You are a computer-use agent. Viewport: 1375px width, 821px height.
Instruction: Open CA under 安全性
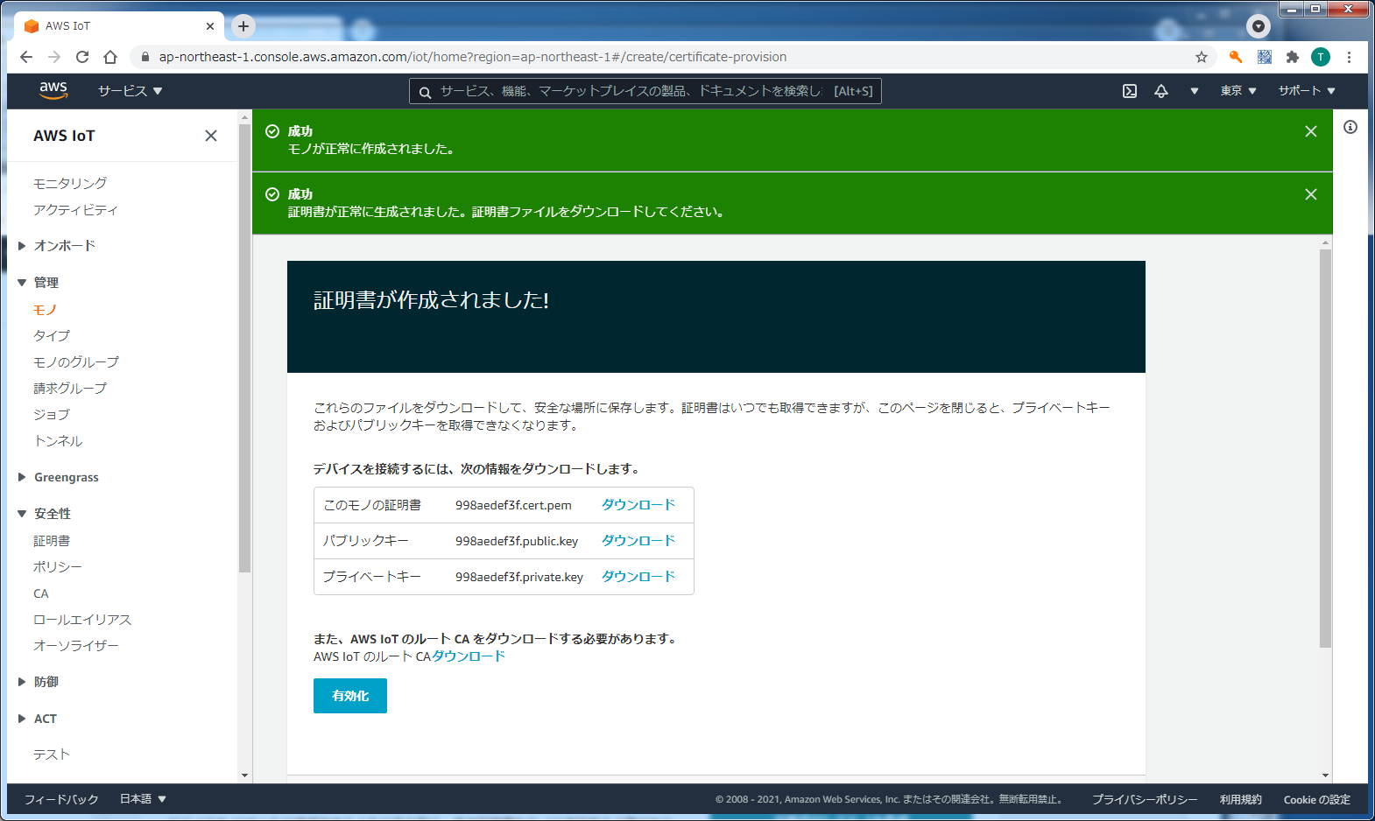coord(41,593)
